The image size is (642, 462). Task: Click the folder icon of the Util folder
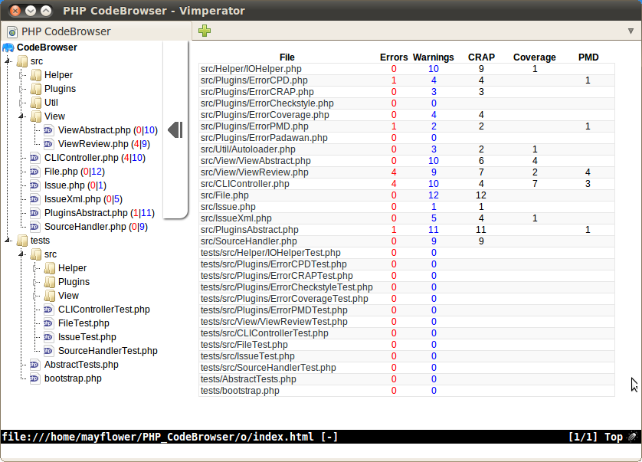(36, 103)
